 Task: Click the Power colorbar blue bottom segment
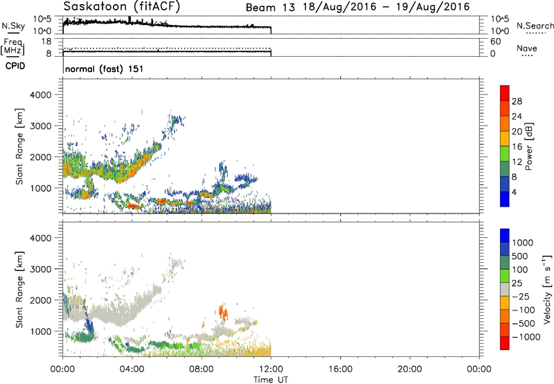tap(505, 199)
